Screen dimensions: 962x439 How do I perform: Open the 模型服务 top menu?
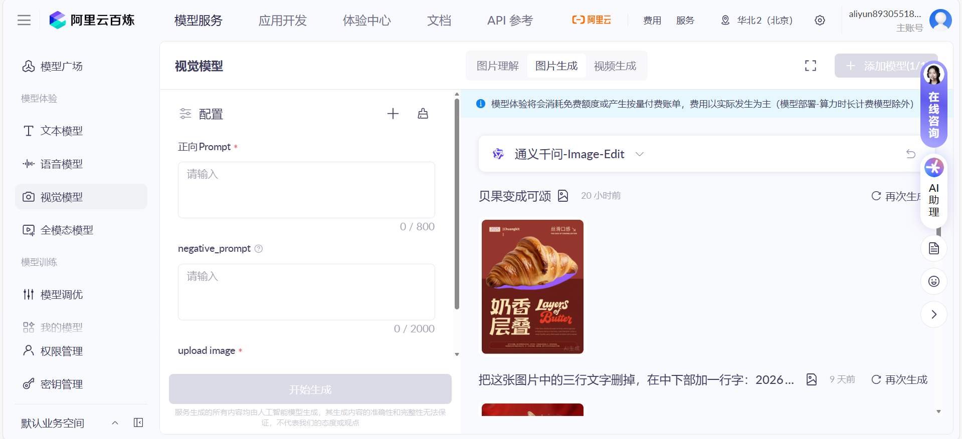[199, 21]
